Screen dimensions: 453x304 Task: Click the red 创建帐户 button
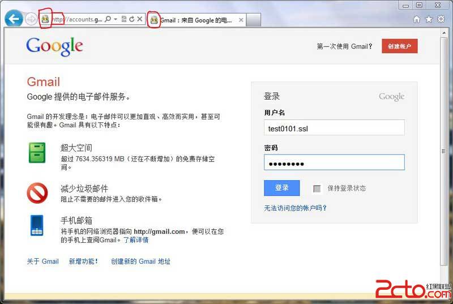point(400,46)
